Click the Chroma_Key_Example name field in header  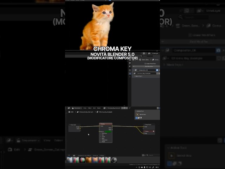click(114, 108)
